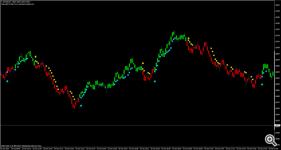This screenshot has height=150, width=281.
Task: Click the [DJI30],M7 chart title text
Action: (7, 1)
